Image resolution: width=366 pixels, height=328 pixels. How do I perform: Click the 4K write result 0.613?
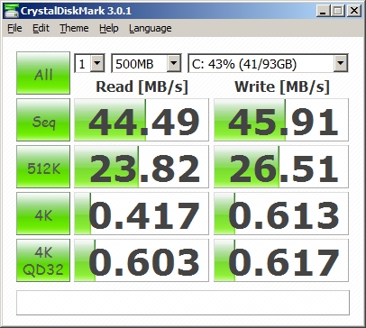point(281,214)
